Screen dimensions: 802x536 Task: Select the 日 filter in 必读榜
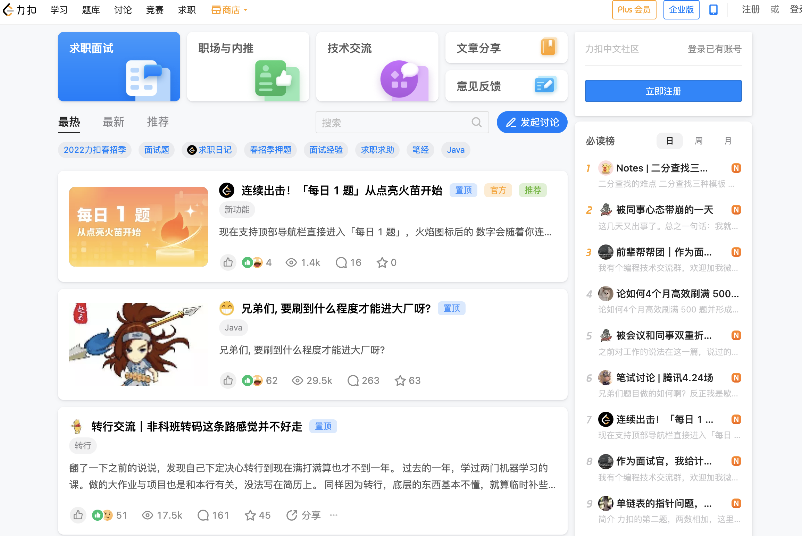pyautogui.click(x=669, y=141)
